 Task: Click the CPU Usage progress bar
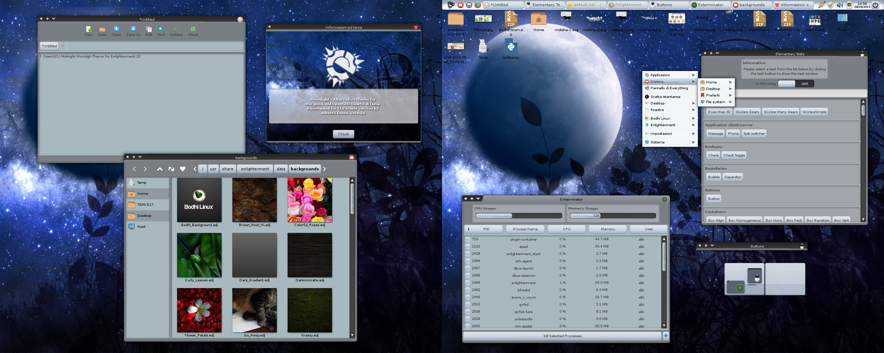coord(519,215)
